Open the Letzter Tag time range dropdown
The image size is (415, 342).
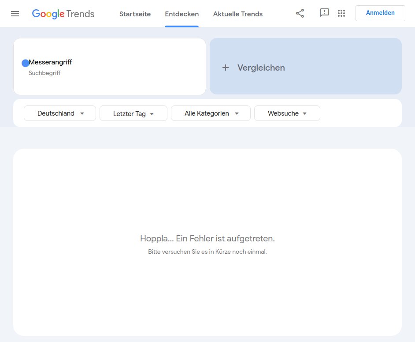pyautogui.click(x=133, y=113)
